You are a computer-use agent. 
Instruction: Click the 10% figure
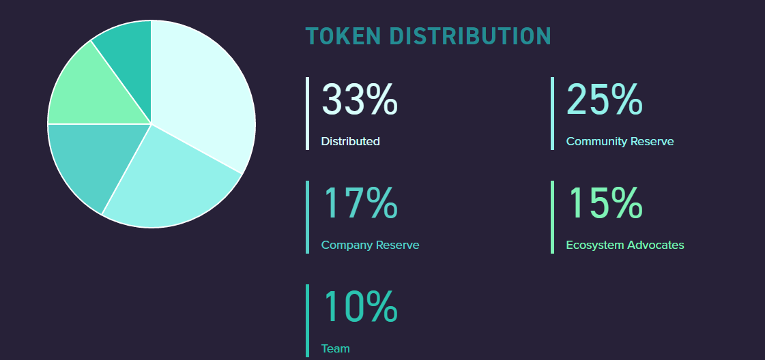(x=360, y=307)
